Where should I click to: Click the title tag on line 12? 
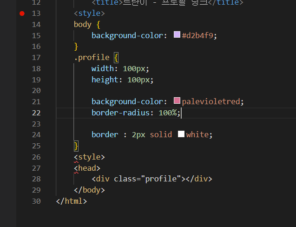tap(107, 3)
